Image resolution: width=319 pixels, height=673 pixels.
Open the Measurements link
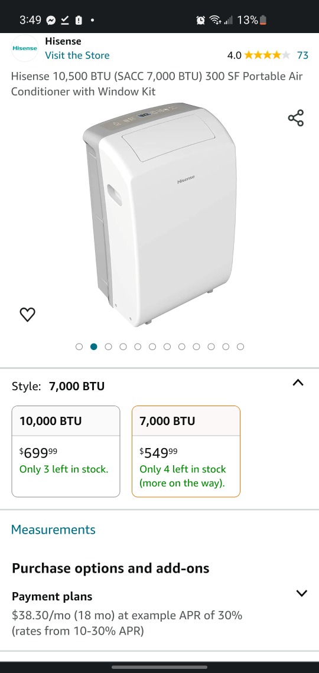click(53, 530)
